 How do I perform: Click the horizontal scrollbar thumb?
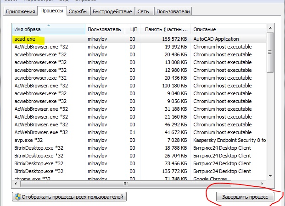pos(126,184)
